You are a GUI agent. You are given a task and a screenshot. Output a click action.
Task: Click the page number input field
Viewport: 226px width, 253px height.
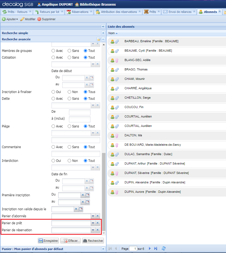coord(133,249)
